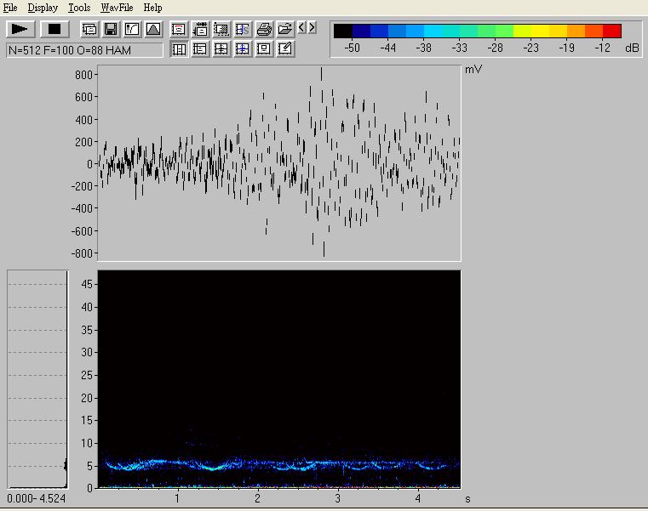Viewport: 648px width, 511px height.
Task: Click the left arrow navigation button
Action: (x=302, y=28)
